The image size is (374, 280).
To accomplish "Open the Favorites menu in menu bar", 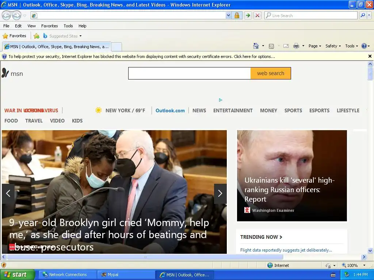I will tap(49, 26).
